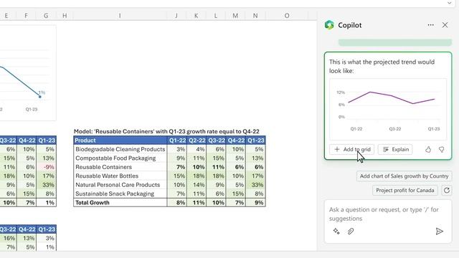Click 'Sustainable Snack Packaging' cell
This screenshot has width=459, height=258.
tap(120, 193)
